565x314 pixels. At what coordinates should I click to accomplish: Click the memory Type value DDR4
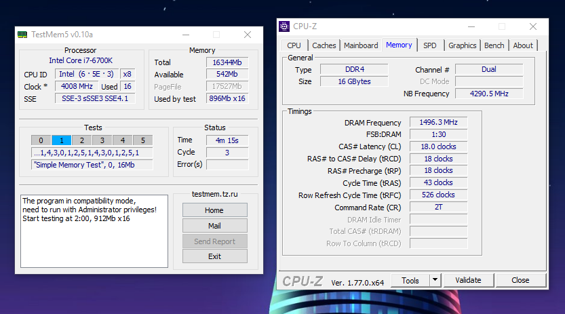pos(354,69)
